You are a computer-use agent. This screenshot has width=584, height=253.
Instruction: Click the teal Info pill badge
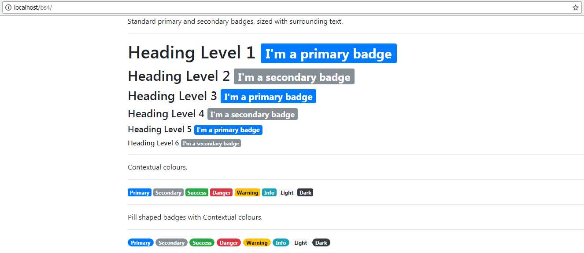(281, 242)
